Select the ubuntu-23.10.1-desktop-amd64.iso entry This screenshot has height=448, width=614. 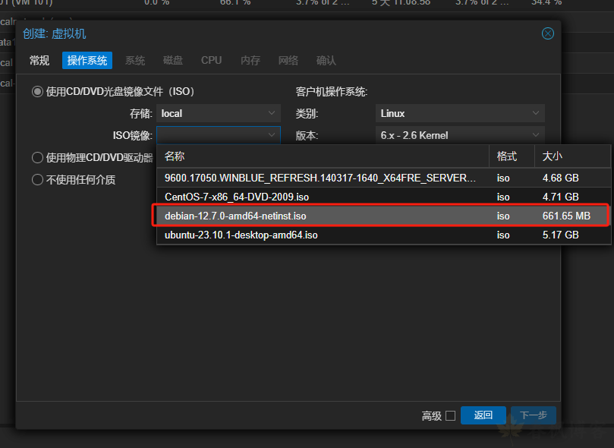[x=304, y=235]
